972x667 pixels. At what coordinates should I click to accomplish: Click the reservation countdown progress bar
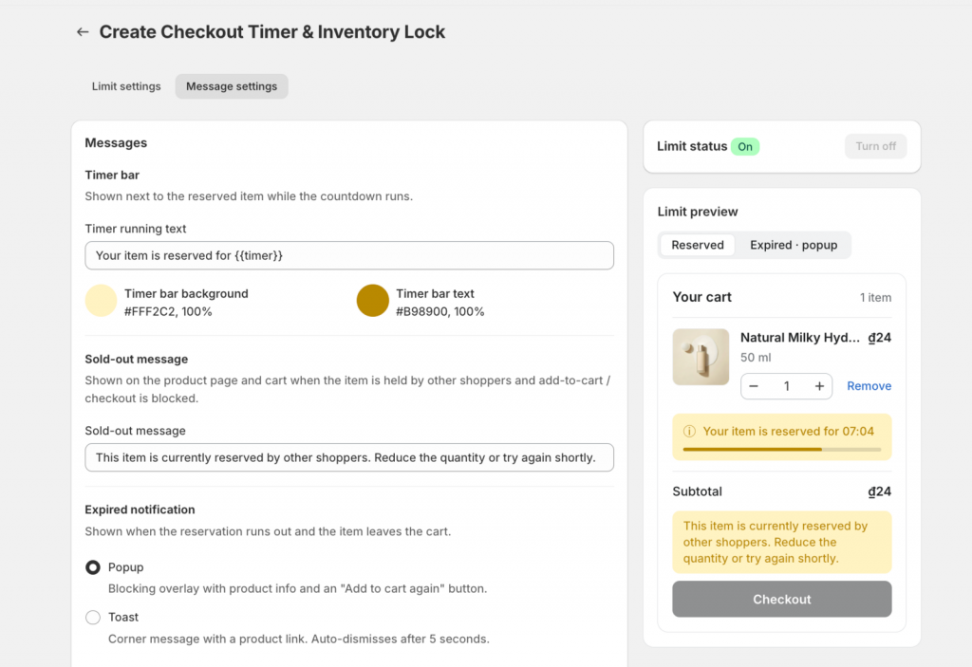[782, 450]
